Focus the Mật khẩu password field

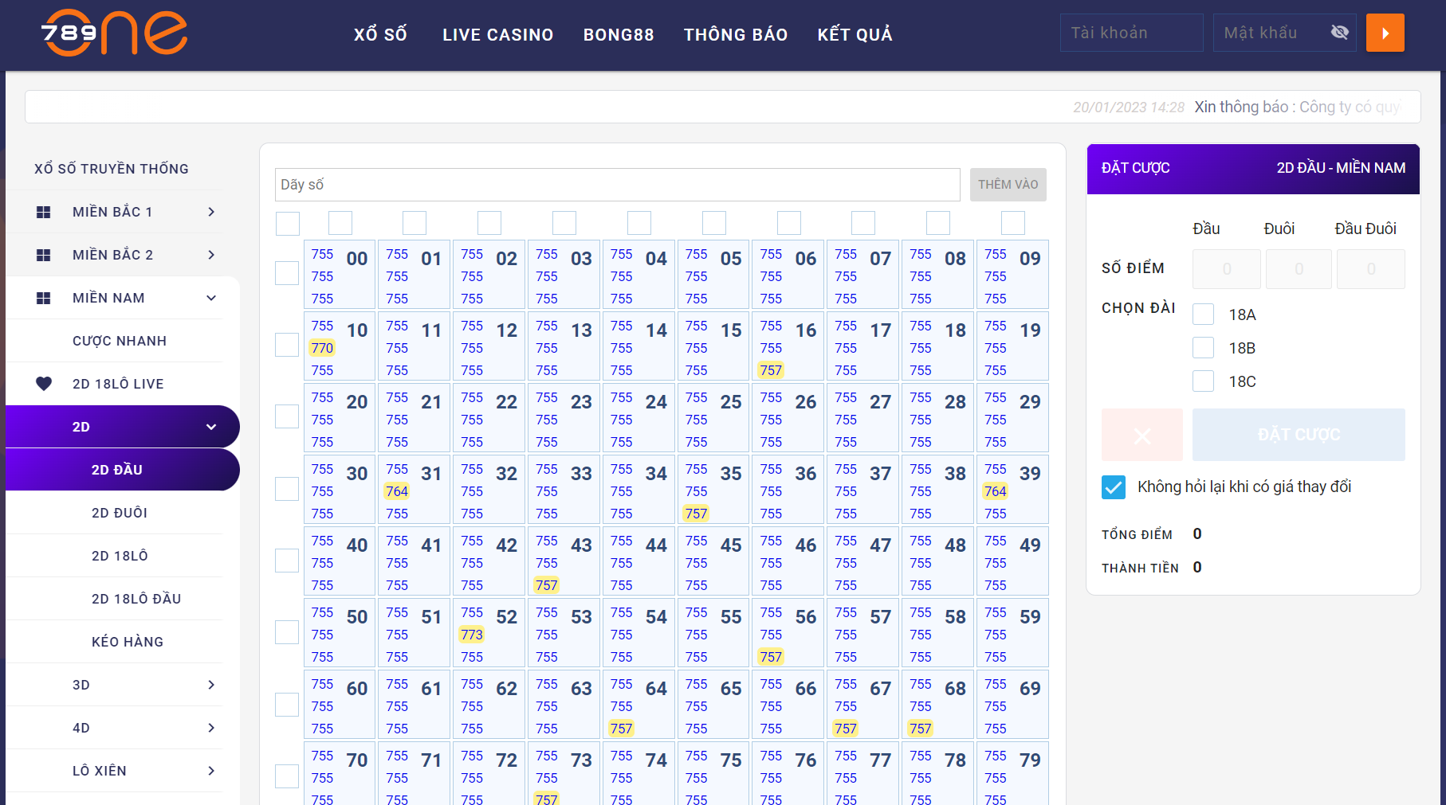(x=1284, y=33)
